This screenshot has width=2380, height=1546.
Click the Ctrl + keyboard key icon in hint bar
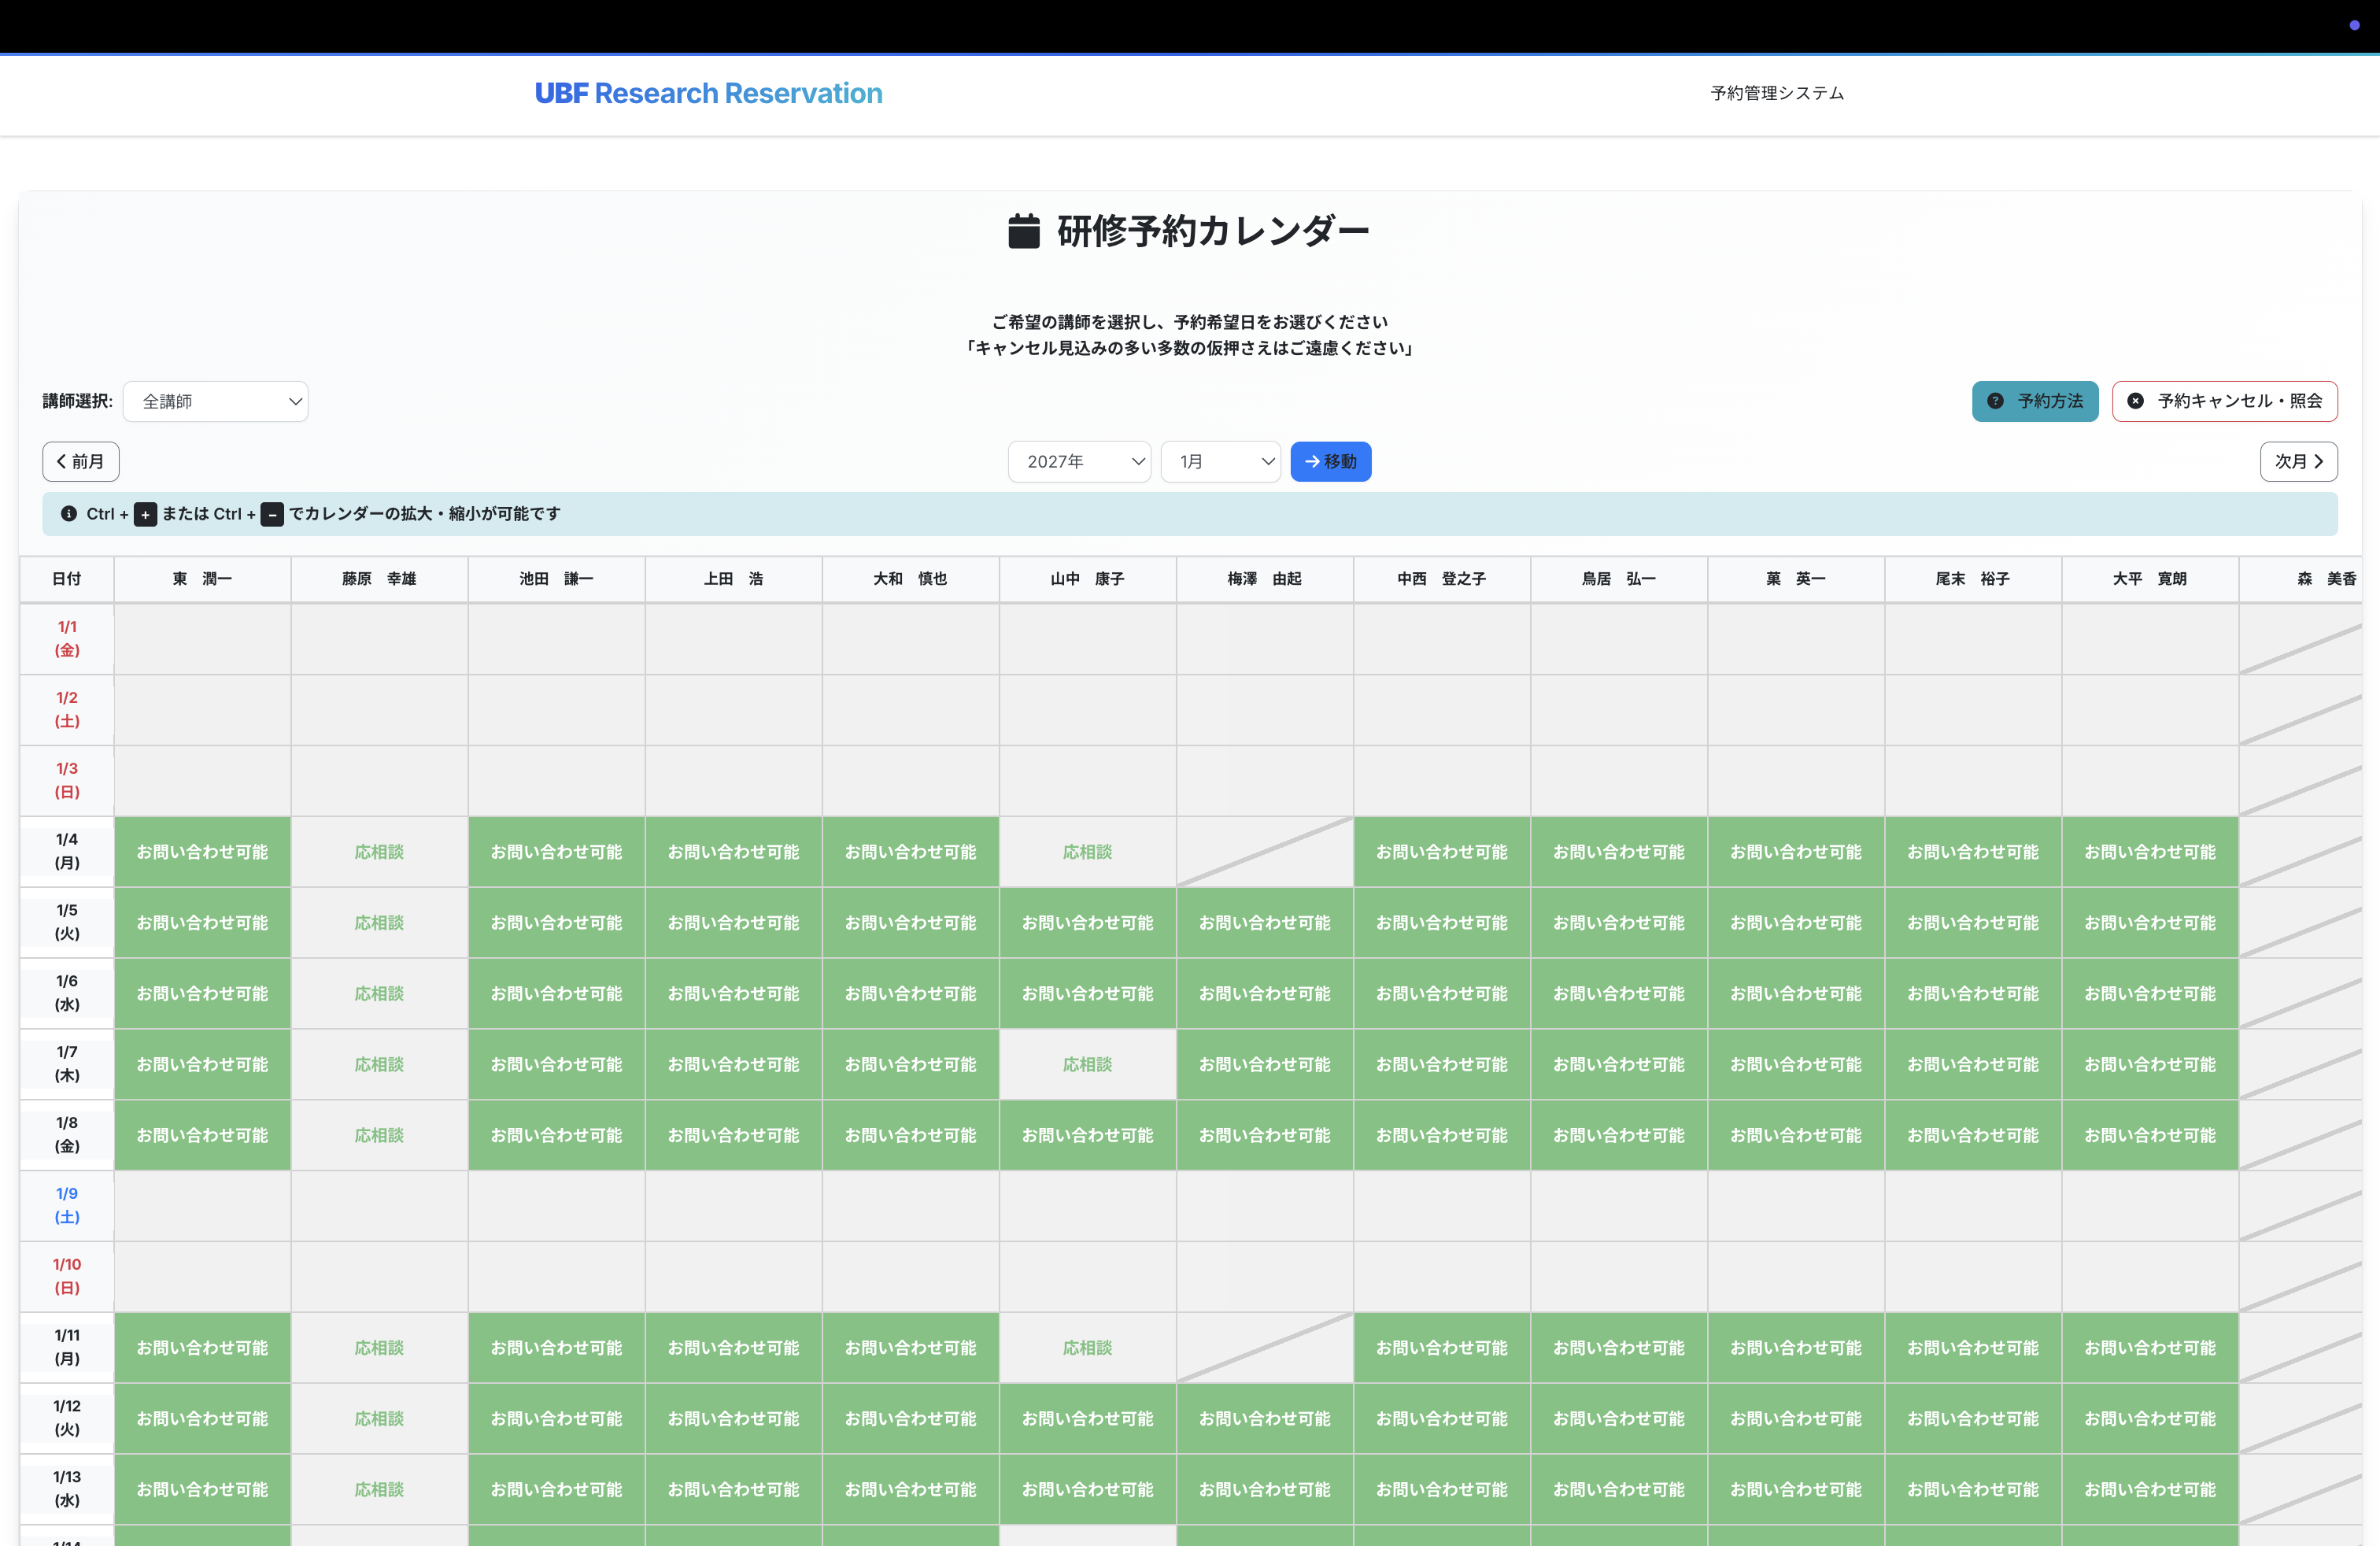(146, 513)
